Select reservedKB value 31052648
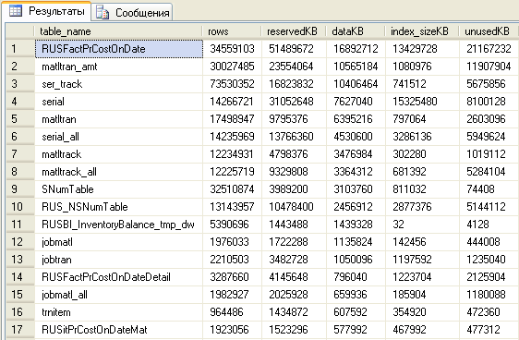 tap(294, 102)
